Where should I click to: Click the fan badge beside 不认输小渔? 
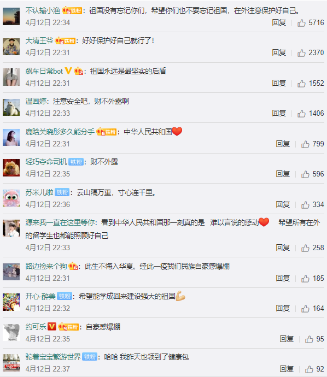(x=72, y=10)
